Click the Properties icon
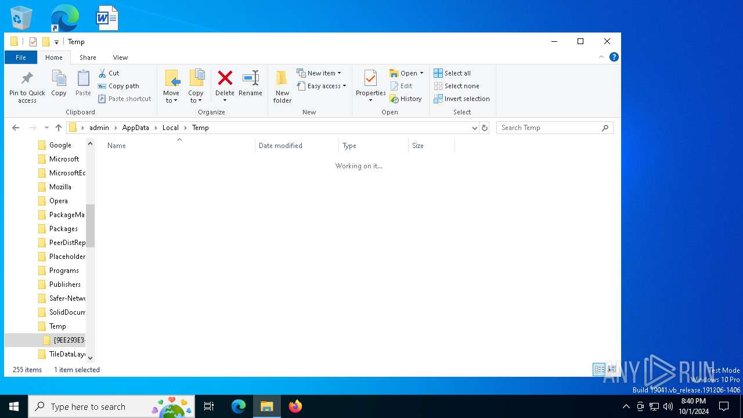This screenshot has height=418, width=743. point(370,78)
